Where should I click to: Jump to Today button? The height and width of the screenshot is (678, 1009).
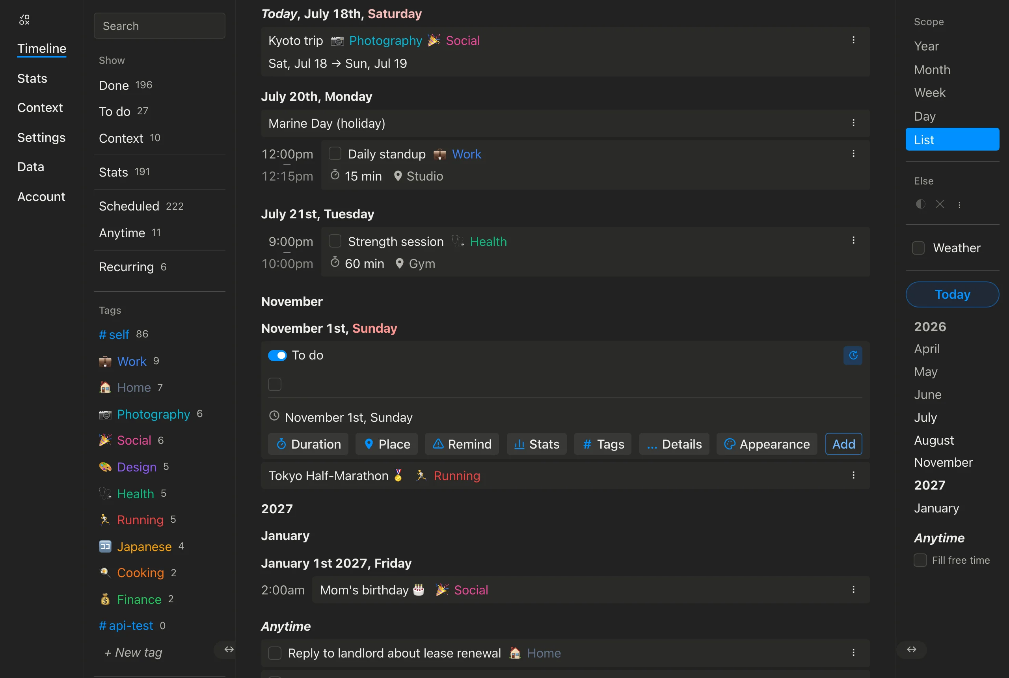click(x=952, y=294)
